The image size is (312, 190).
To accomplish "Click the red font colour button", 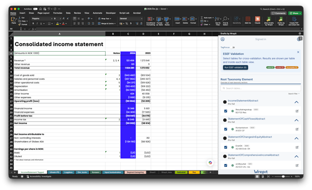I will coord(63,23).
